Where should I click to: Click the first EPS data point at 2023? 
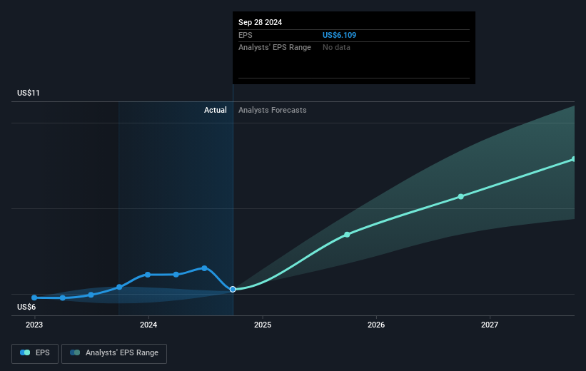pos(34,298)
